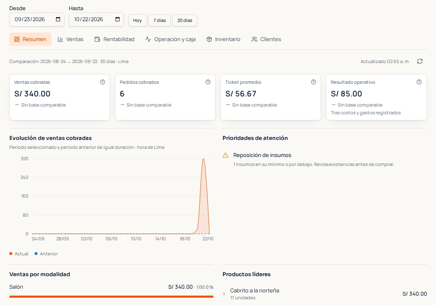Click the Ventas por modalidad heading
This screenshot has height=305, width=436.
coord(40,274)
